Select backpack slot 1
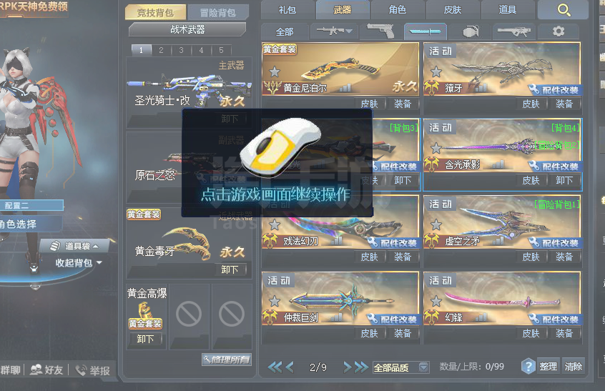The image size is (605, 391). [x=141, y=50]
